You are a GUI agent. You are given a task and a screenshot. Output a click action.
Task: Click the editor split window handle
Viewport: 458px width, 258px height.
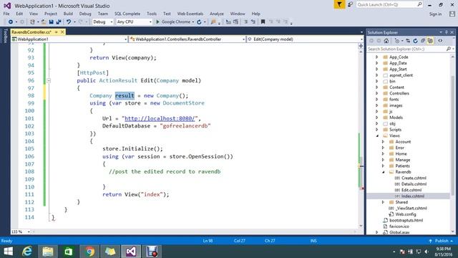click(x=361, y=46)
